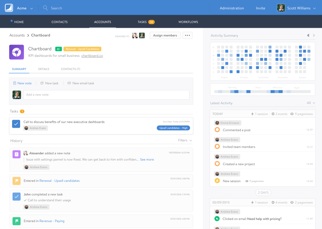Click the lightning icon beside New session
The height and width of the screenshot is (229, 322).
tap(217, 181)
